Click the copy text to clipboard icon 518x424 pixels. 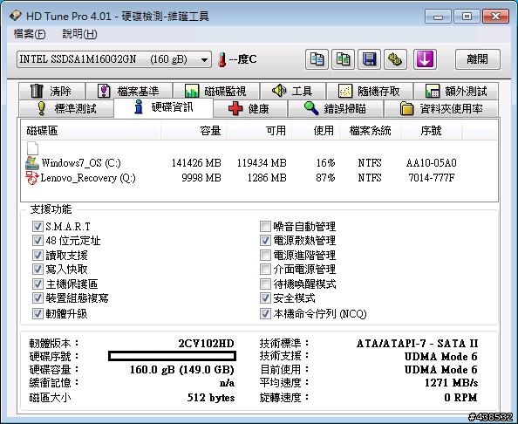coord(317,59)
